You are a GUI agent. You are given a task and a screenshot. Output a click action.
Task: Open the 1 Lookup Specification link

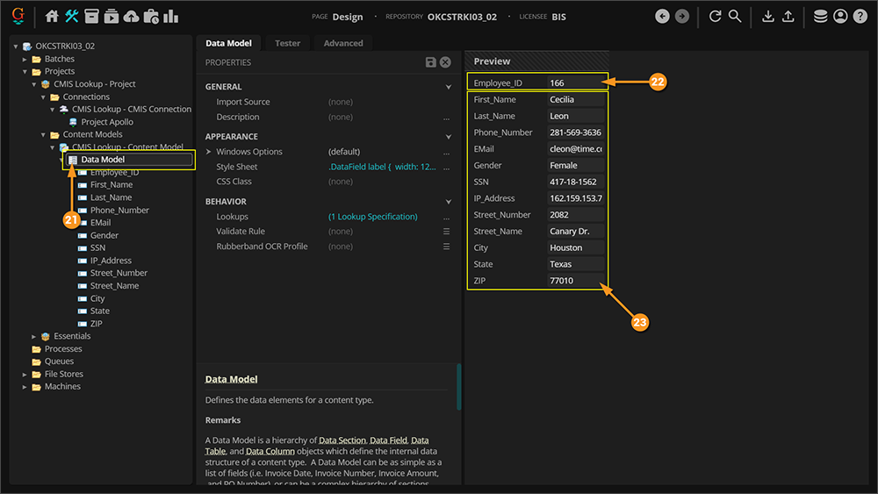(372, 217)
